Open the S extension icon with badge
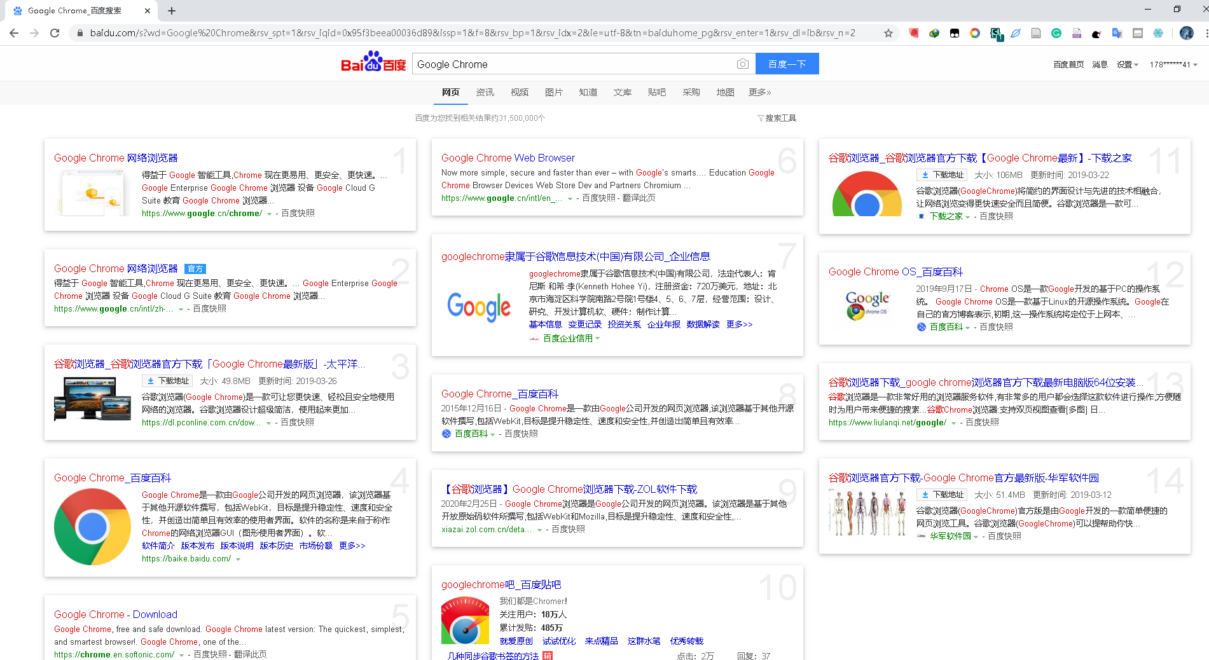 pos(996,34)
